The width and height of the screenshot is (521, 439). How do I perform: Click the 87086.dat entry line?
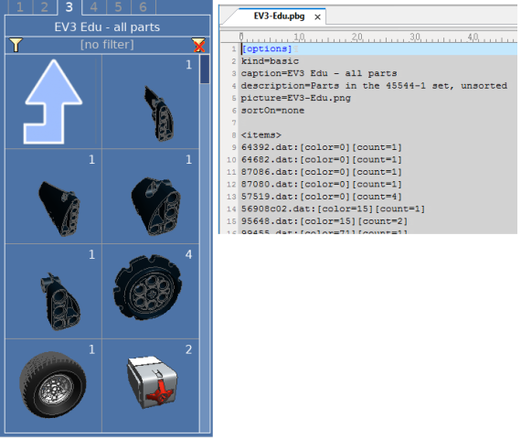click(x=322, y=172)
